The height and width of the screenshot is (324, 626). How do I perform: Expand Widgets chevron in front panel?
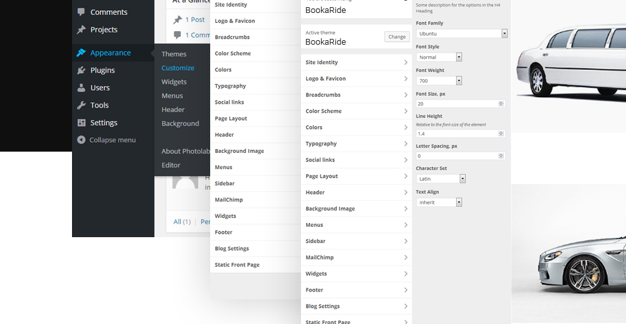coord(405,273)
